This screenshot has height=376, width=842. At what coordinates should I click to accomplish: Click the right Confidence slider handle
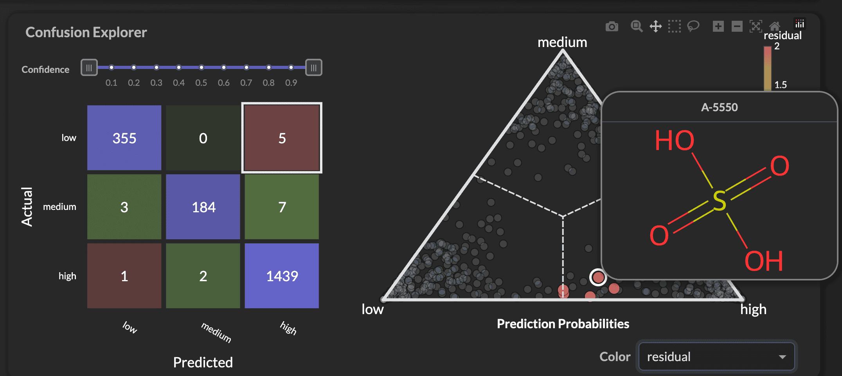(x=313, y=67)
